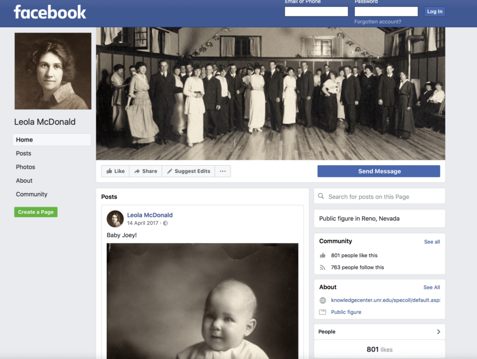
Task: Open Leola McDonald post author link
Action: click(150, 215)
